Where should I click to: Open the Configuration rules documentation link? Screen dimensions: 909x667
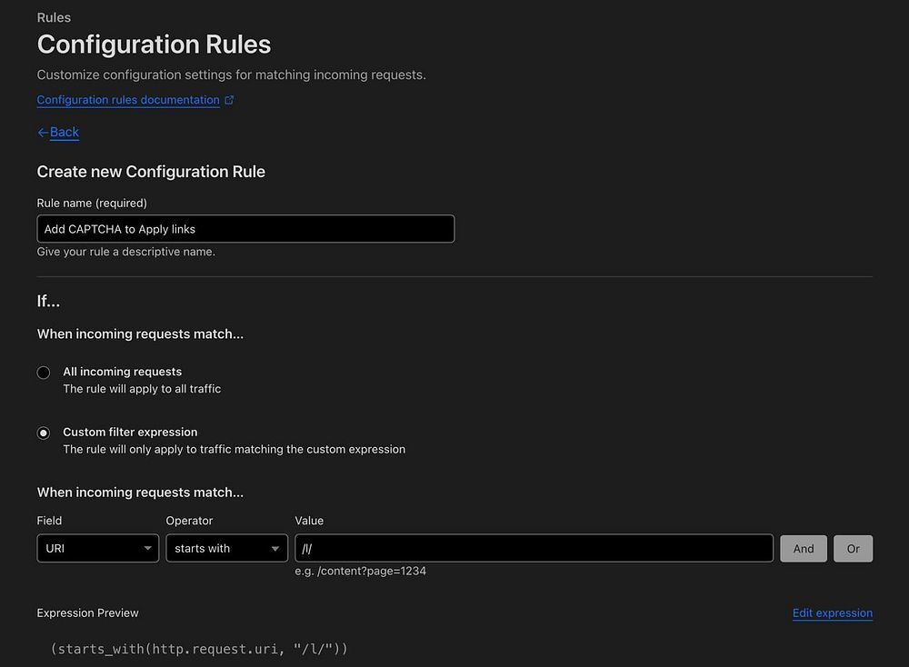(x=128, y=100)
